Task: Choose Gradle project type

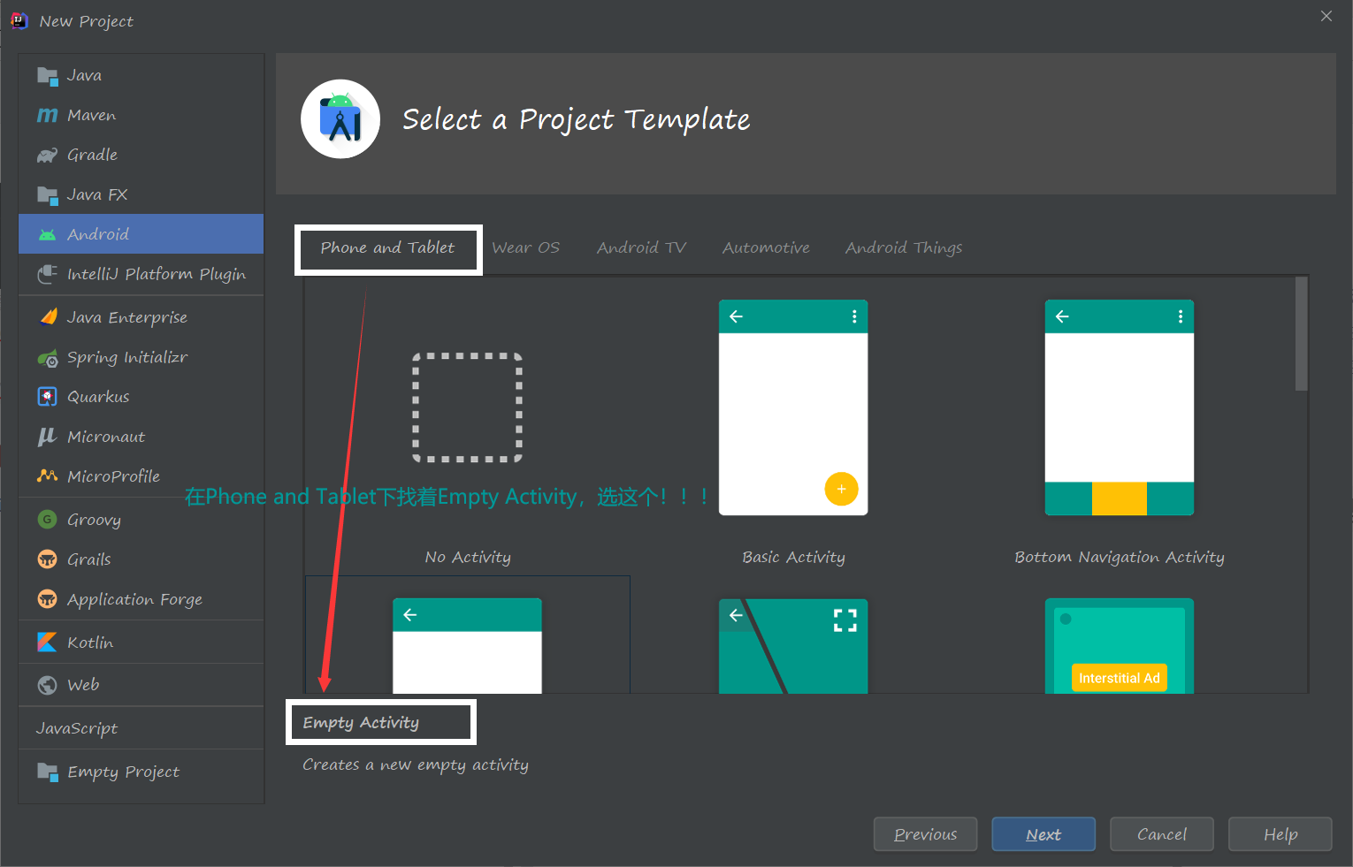Action: coord(141,156)
